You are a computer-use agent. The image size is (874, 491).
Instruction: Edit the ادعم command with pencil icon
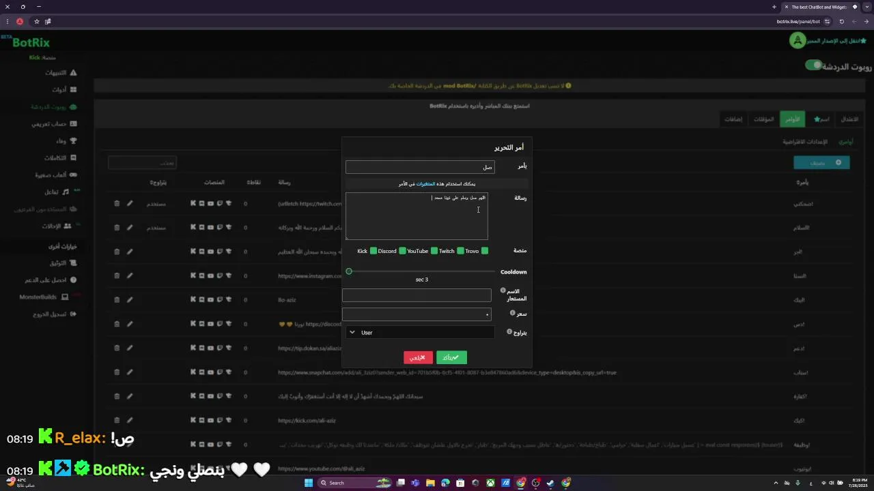coord(130,348)
